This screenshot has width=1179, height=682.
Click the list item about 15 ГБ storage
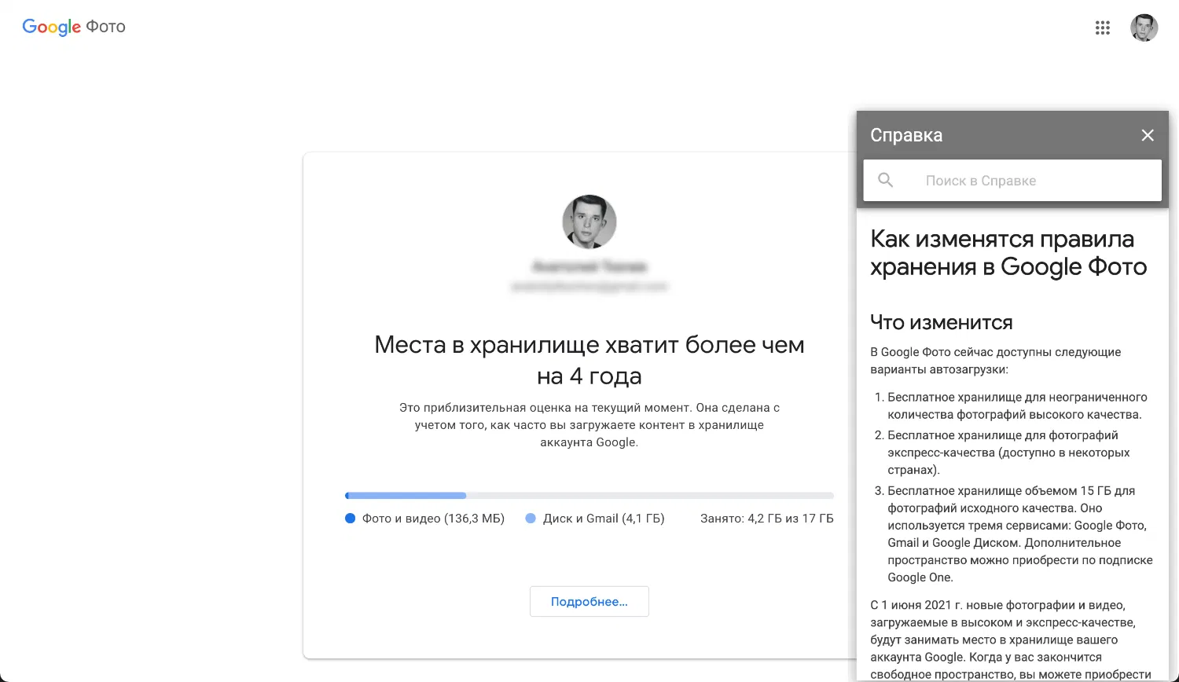(x=1019, y=534)
